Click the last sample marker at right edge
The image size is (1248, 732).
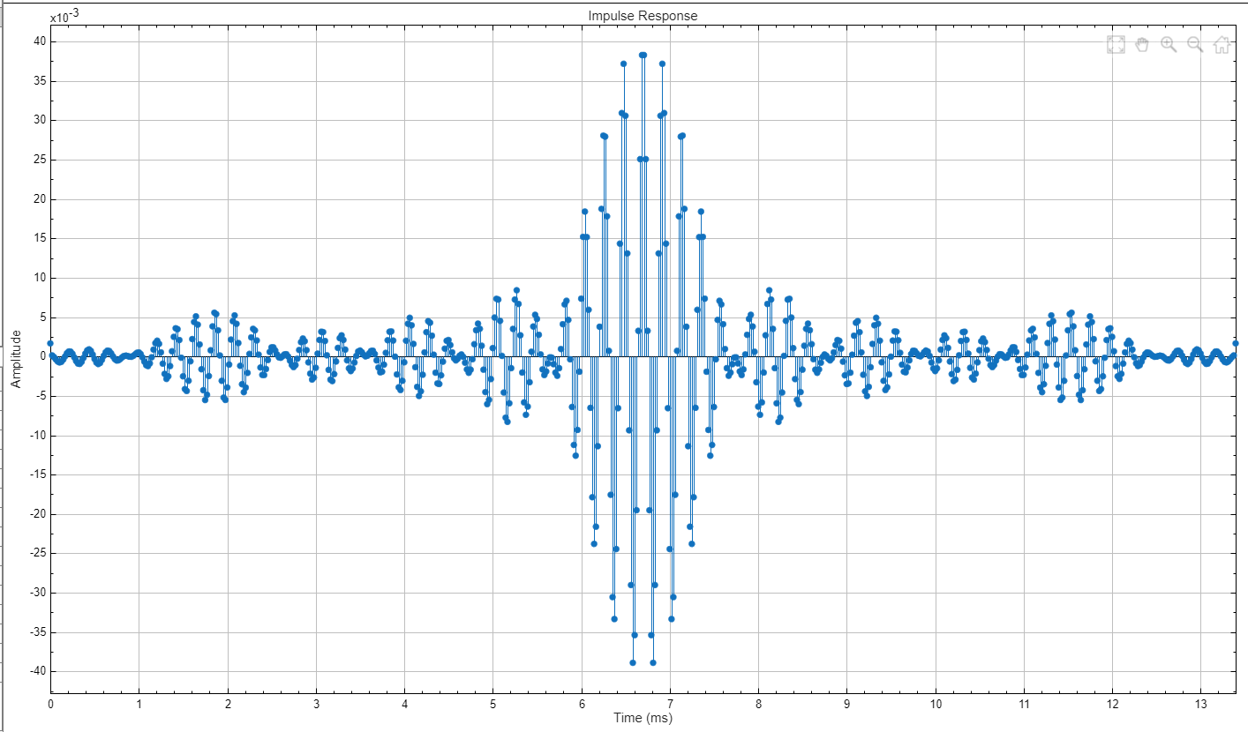1236,343
